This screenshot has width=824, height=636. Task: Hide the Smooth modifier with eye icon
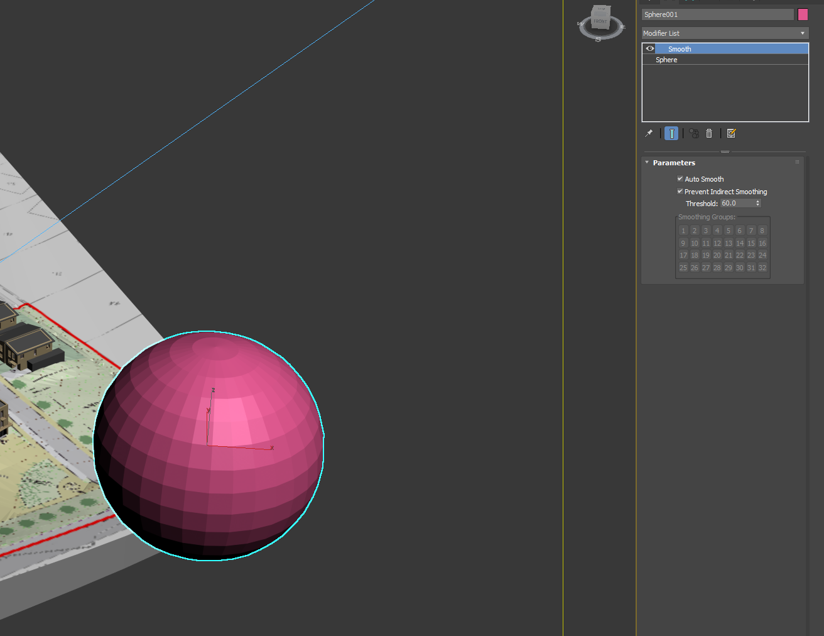(x=650, y=48)
